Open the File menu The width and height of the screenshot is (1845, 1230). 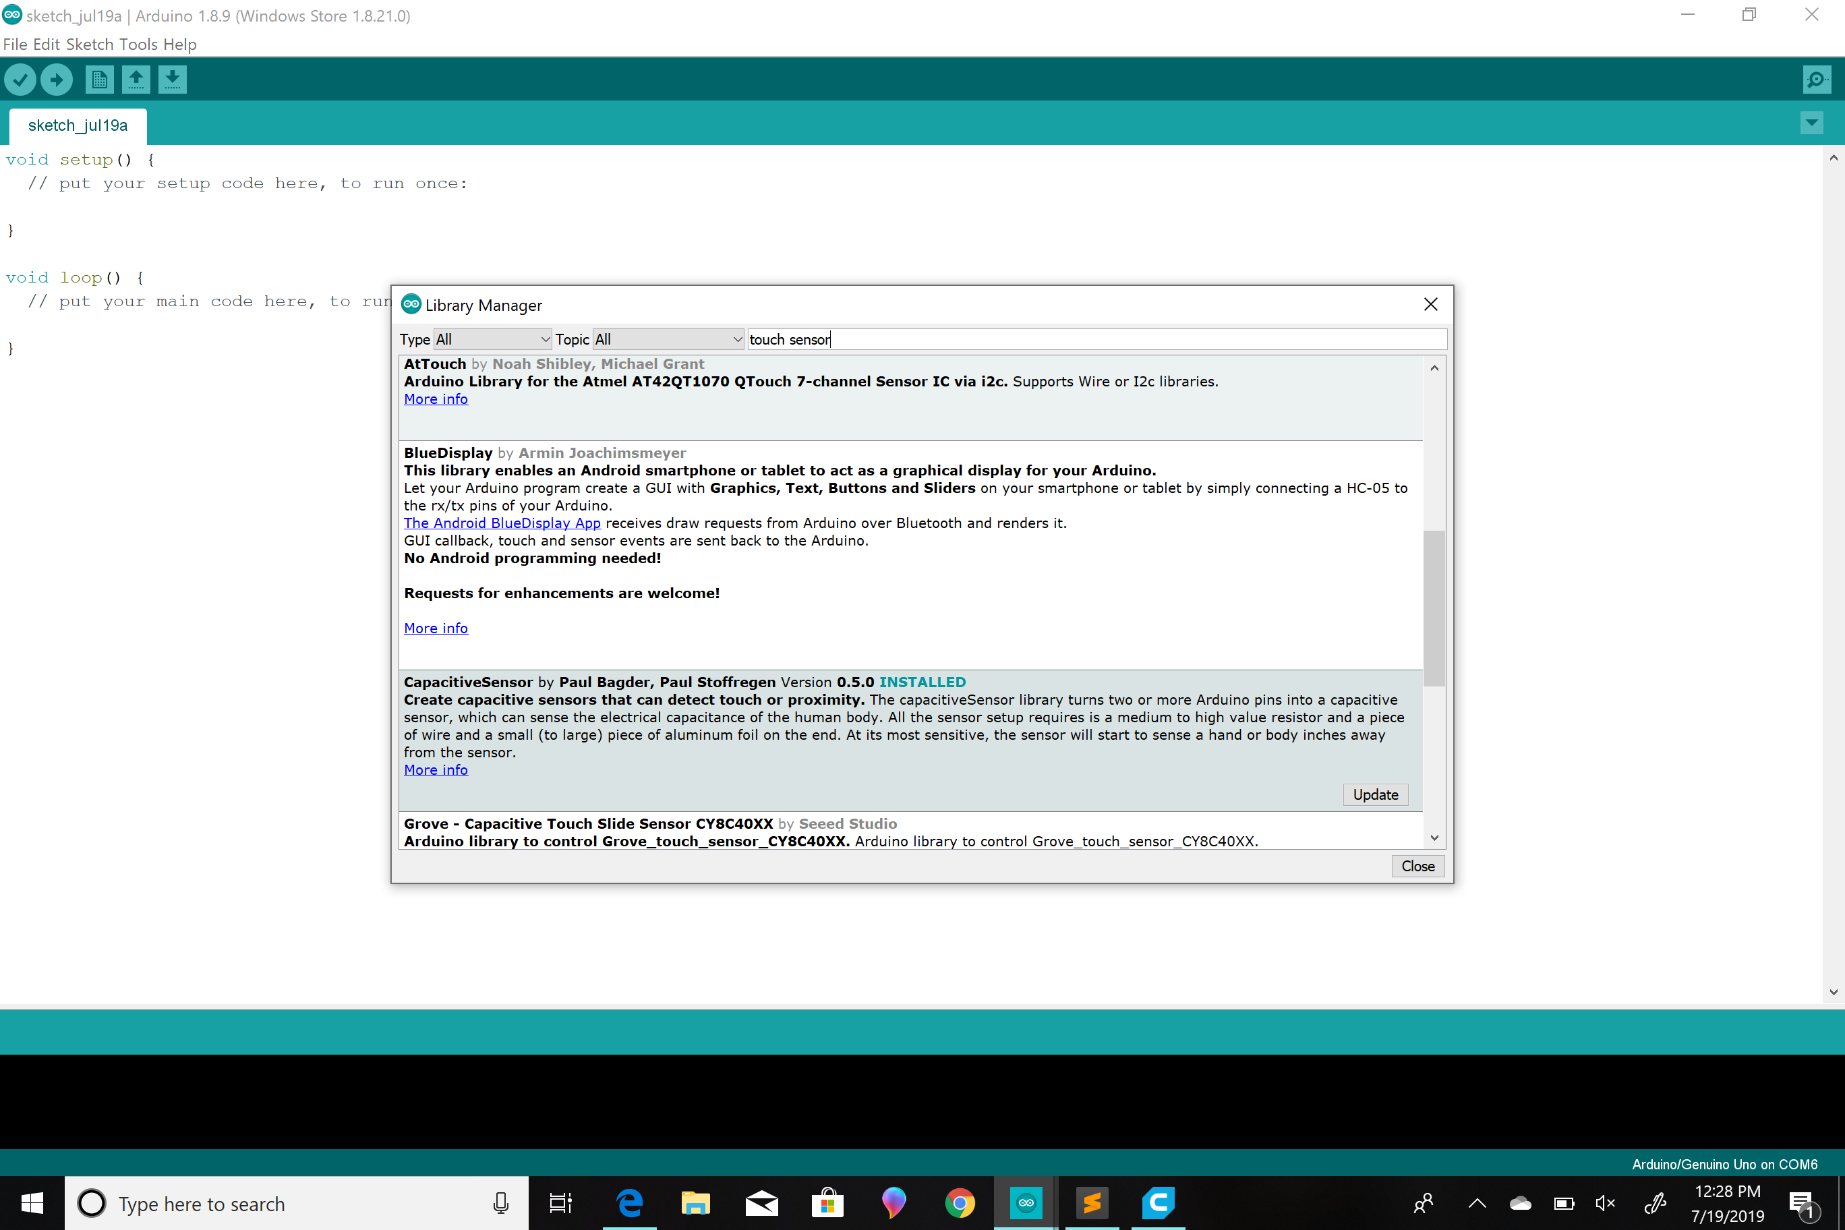pyautogui.click(x=15, y=44)
